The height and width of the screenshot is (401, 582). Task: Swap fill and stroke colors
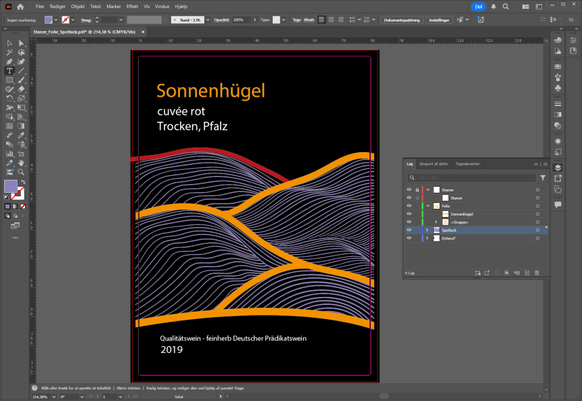23,182
